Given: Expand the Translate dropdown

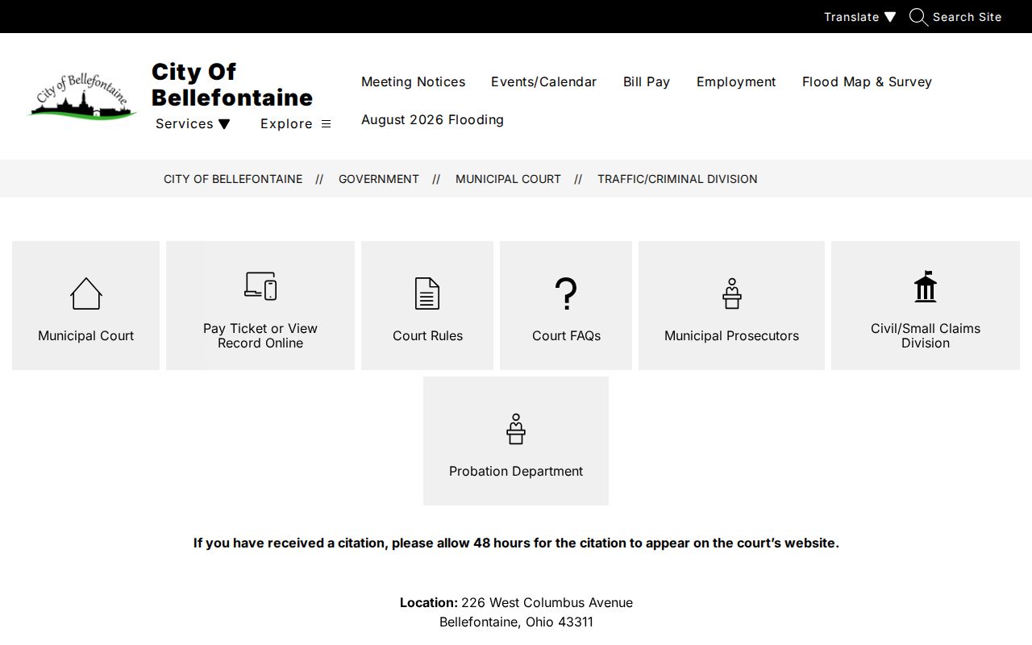Looking at the screenshot, I should click(859, 17).
